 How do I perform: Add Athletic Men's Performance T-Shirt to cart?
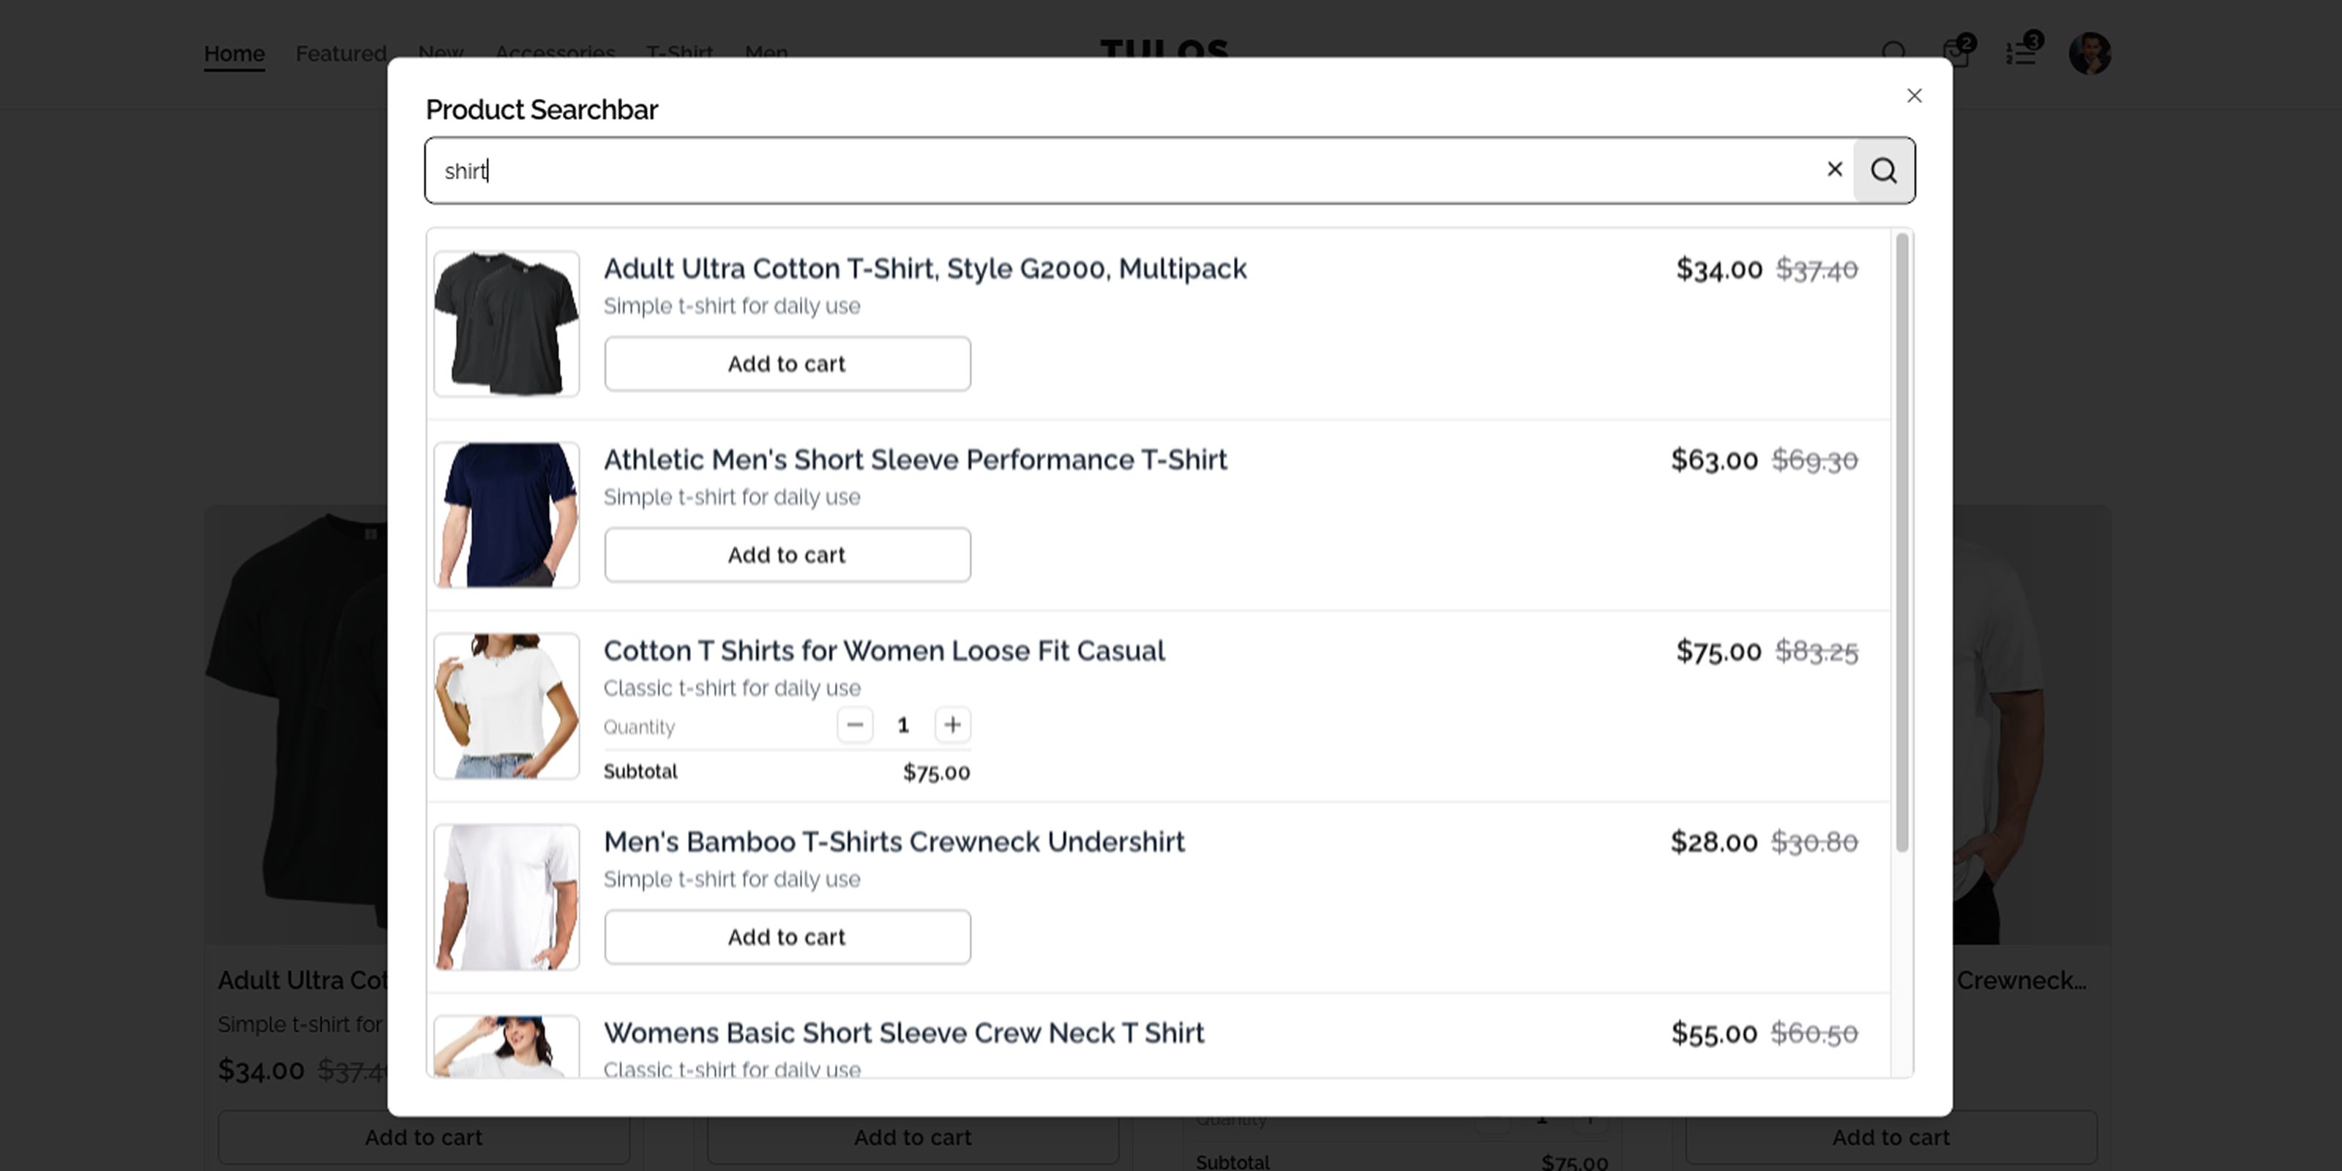[787, 555]
